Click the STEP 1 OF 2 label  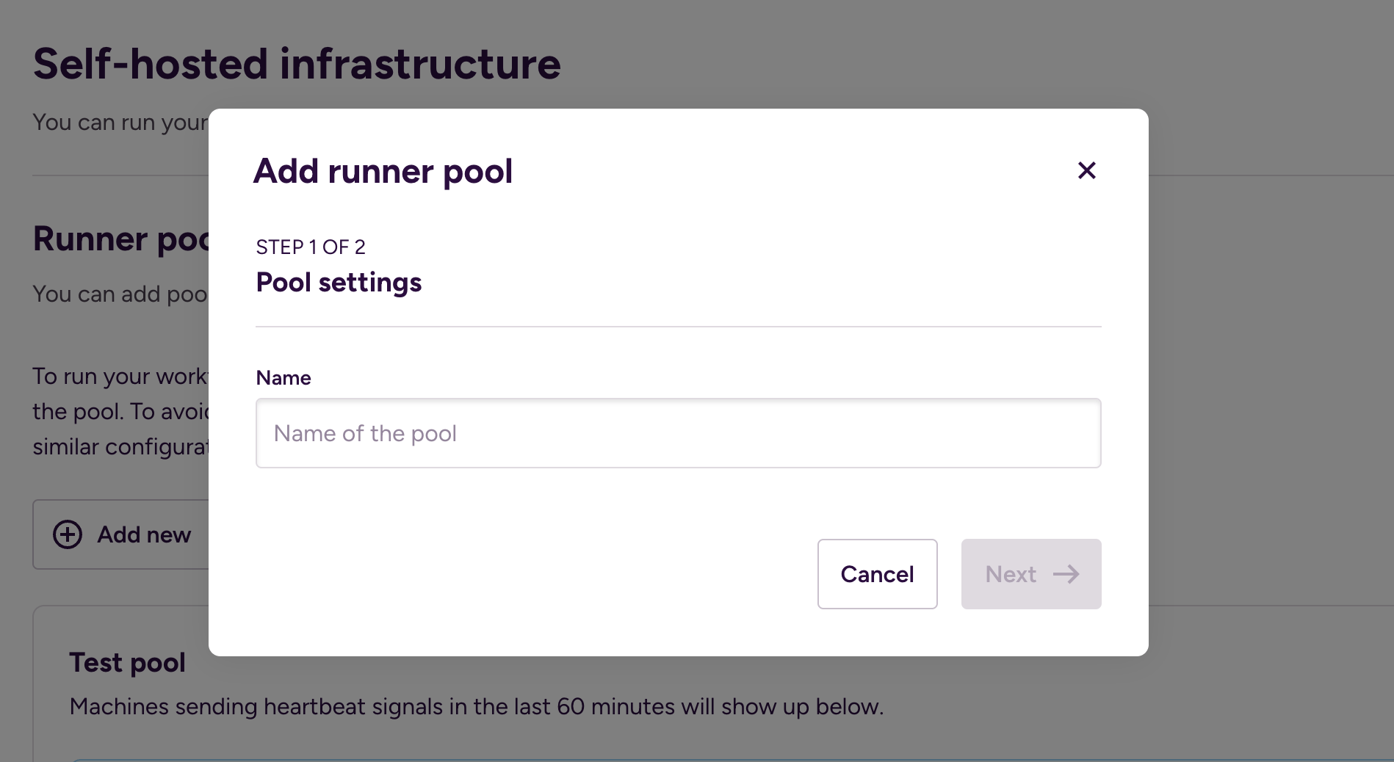coord(310,247)
